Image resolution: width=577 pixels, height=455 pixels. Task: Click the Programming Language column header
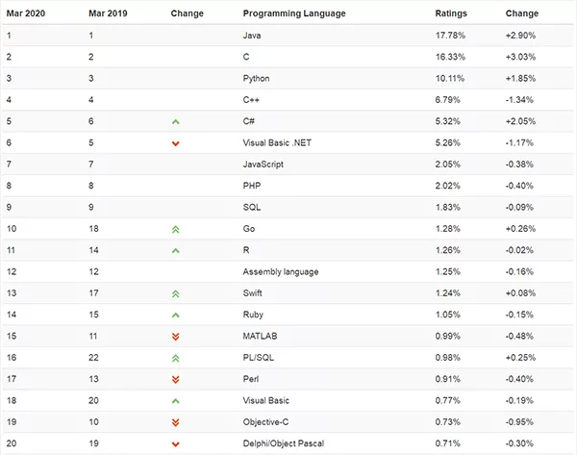coord(294,13)
